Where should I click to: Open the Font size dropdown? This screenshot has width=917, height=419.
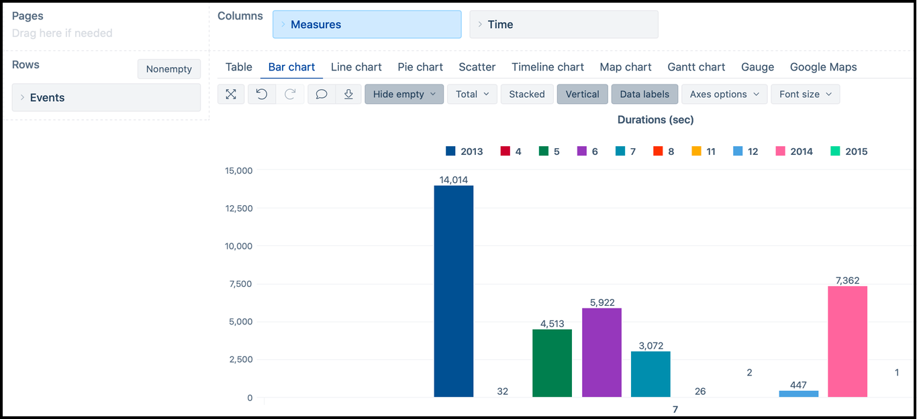(x=805, y=95)
